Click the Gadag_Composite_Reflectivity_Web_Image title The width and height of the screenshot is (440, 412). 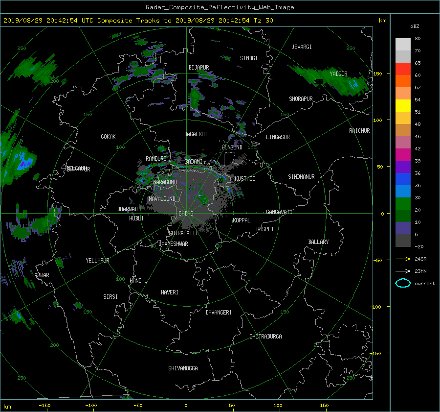[220, 7]
